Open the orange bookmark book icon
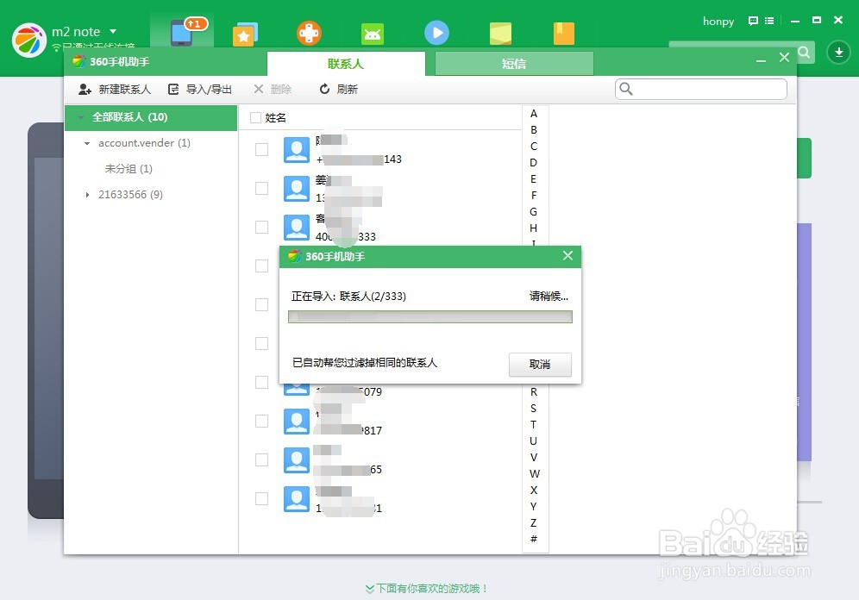Image resolution: width=859 pixels, height=600 pixels. coord(564,34)
